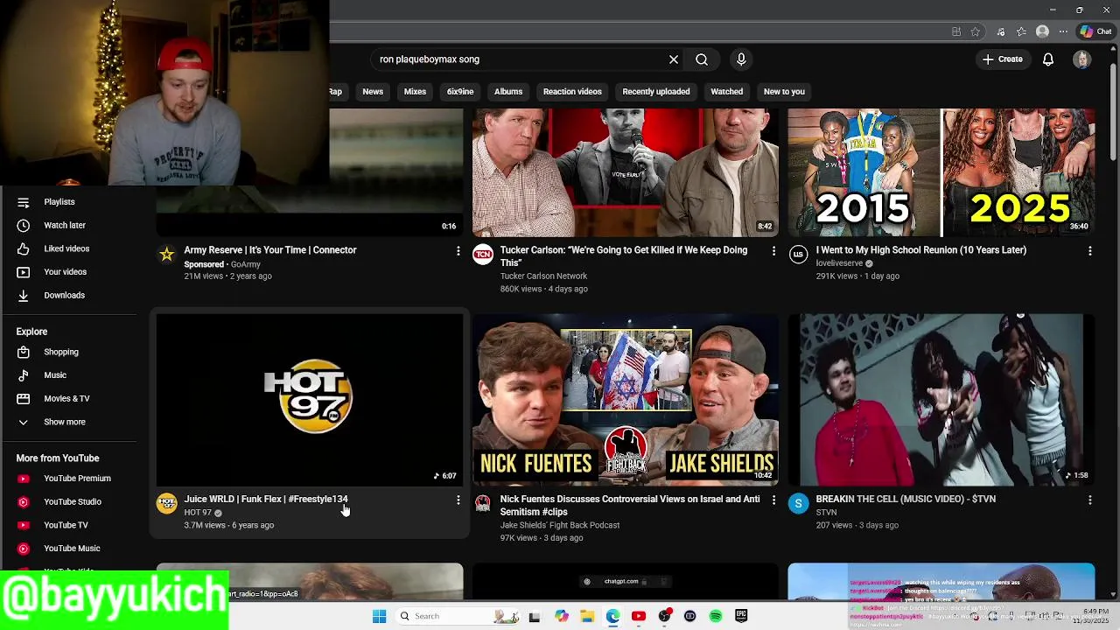Open Movies & TV under Explore
Image resolution: width=1120 pixels, height=630 pixels.
tap(68, 399)
